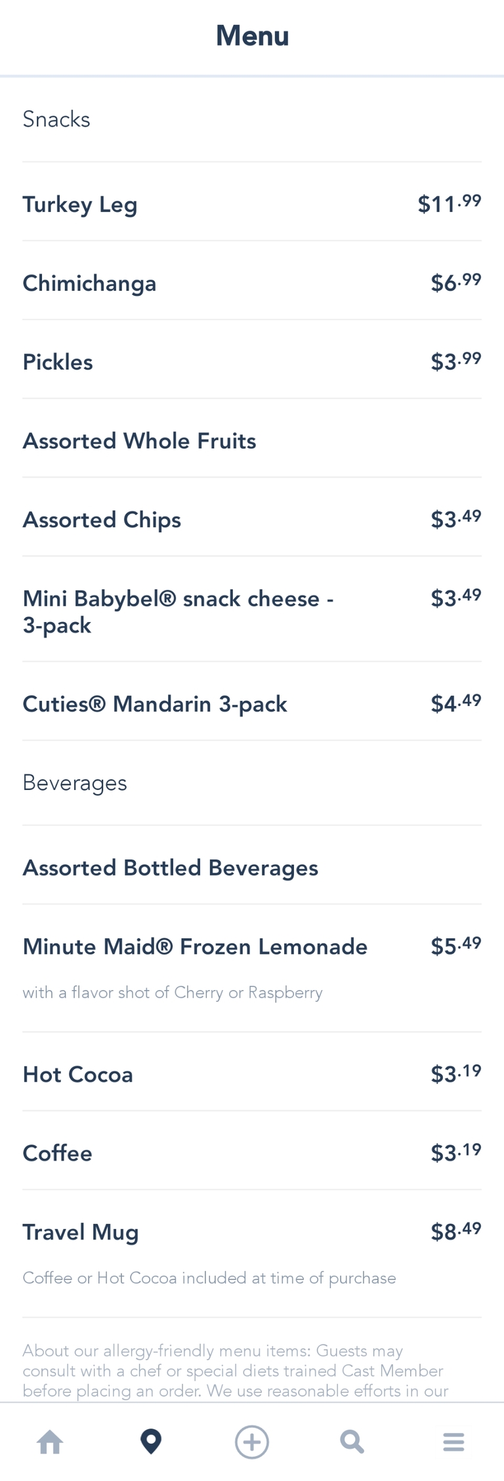
Task: Open the map location pin icon
Action: point(151,1442)
